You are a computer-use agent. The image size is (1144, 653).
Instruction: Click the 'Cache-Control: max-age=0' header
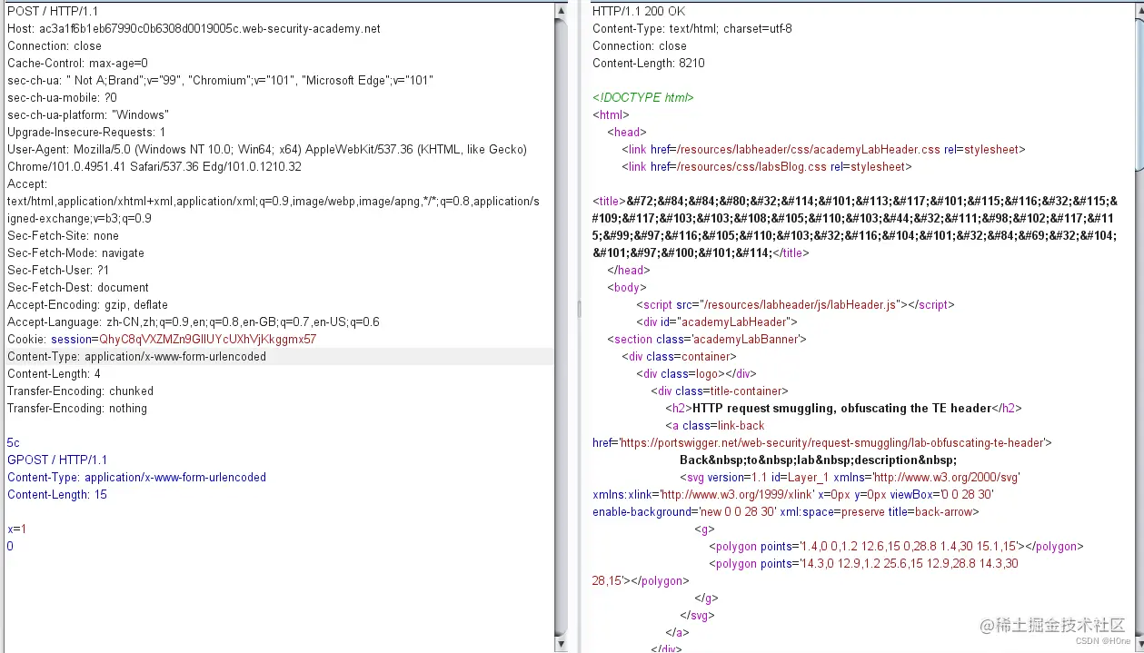(78, 63)
